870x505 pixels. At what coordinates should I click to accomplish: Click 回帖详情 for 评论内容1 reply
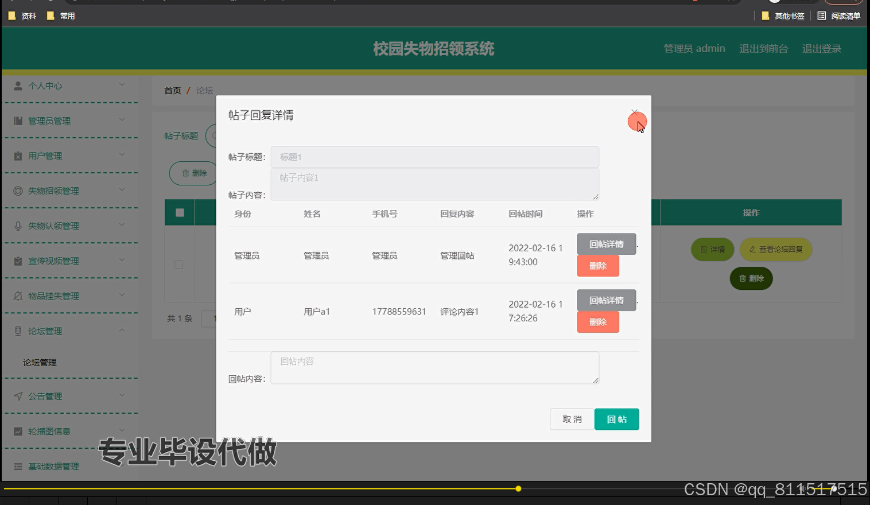(x=607, y=300)
